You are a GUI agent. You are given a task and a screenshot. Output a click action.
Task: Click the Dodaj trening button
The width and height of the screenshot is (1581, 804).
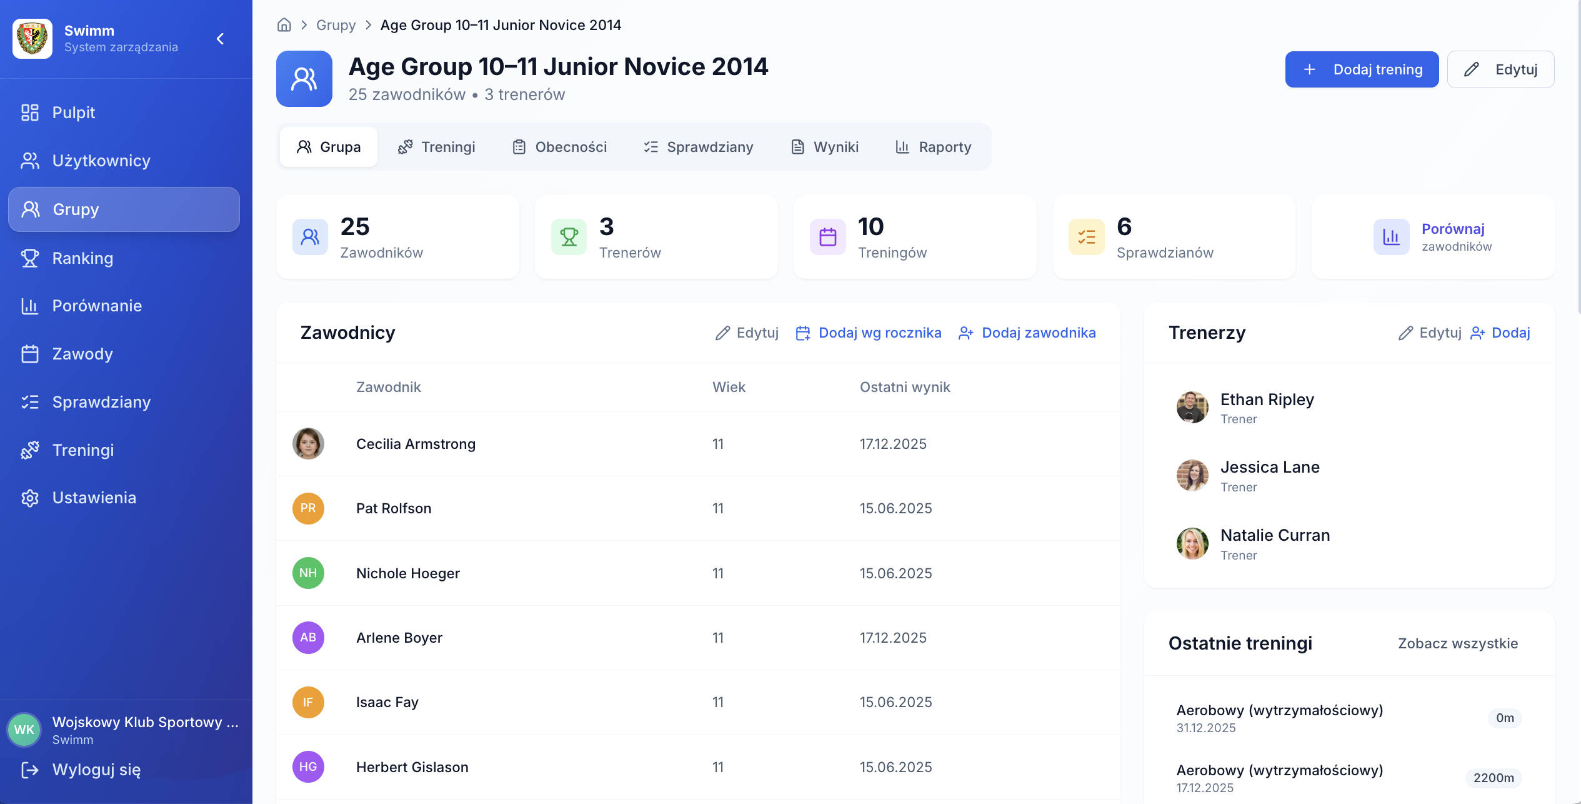[x=1362, y=69]
